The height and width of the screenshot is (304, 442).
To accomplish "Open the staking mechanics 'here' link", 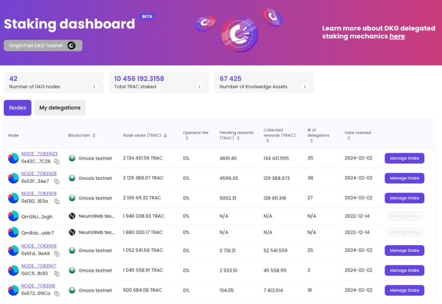I will point(397,36).
